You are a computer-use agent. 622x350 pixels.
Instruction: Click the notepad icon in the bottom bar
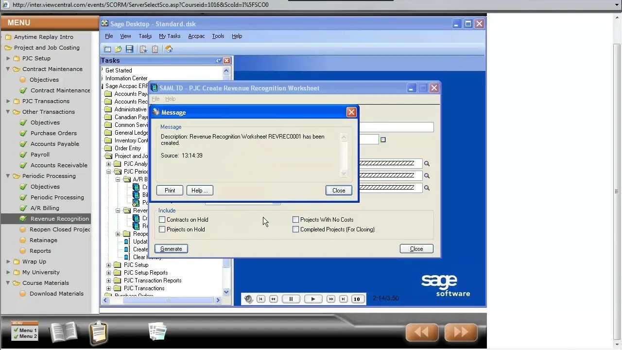[98, 332]
